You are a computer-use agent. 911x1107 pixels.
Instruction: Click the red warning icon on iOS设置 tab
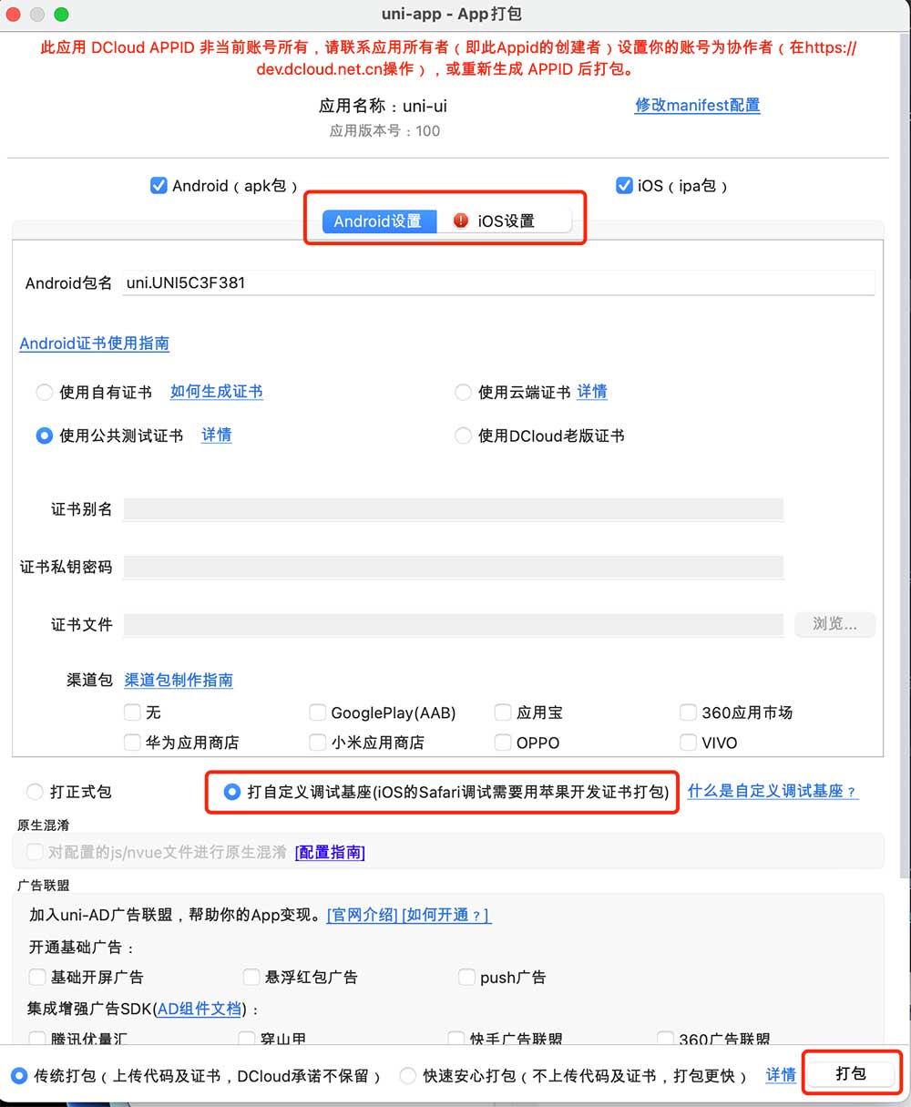(x=461, y=220)
